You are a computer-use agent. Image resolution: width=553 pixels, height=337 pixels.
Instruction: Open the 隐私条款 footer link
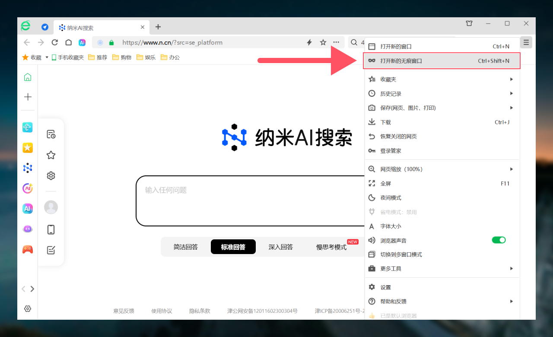pos(200,311)
